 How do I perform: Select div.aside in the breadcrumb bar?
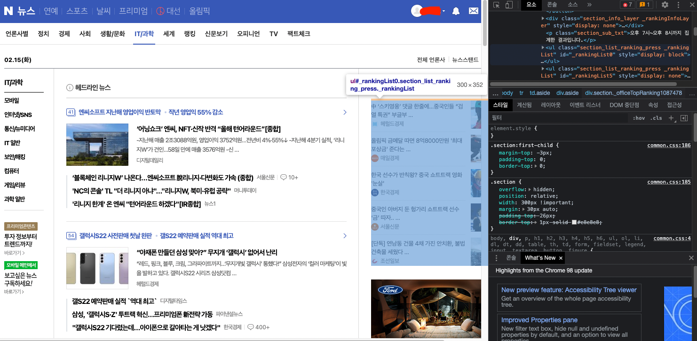tap(567, 93)
